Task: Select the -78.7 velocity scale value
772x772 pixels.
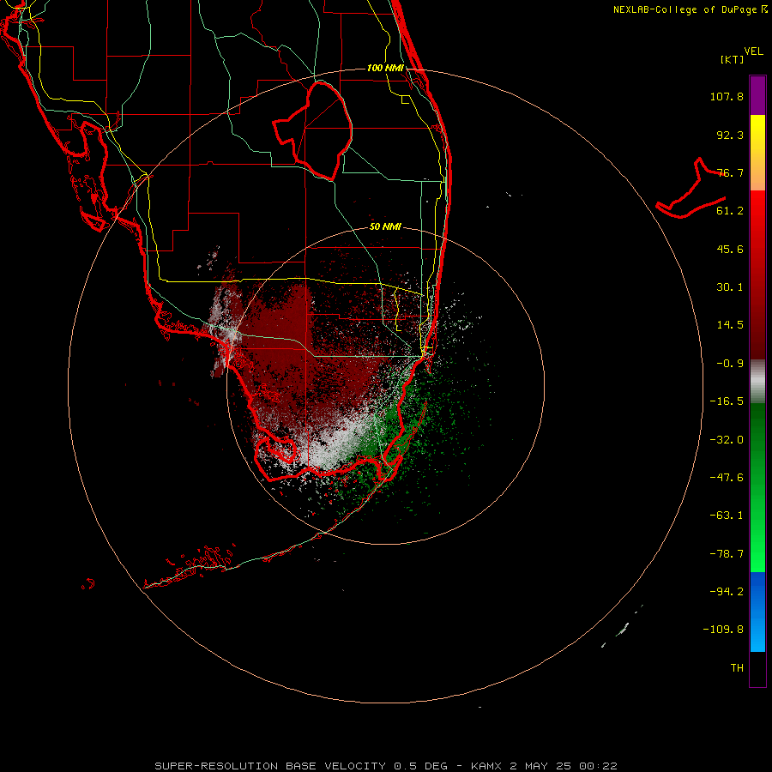Action: [727, 554]
